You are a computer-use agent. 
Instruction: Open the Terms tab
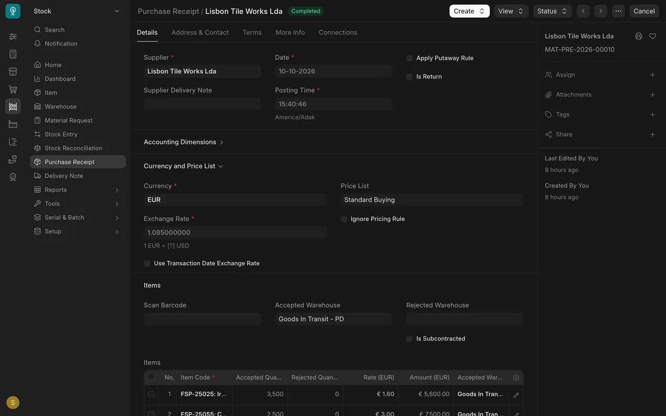pyautogui.click(x=252, y=32)
